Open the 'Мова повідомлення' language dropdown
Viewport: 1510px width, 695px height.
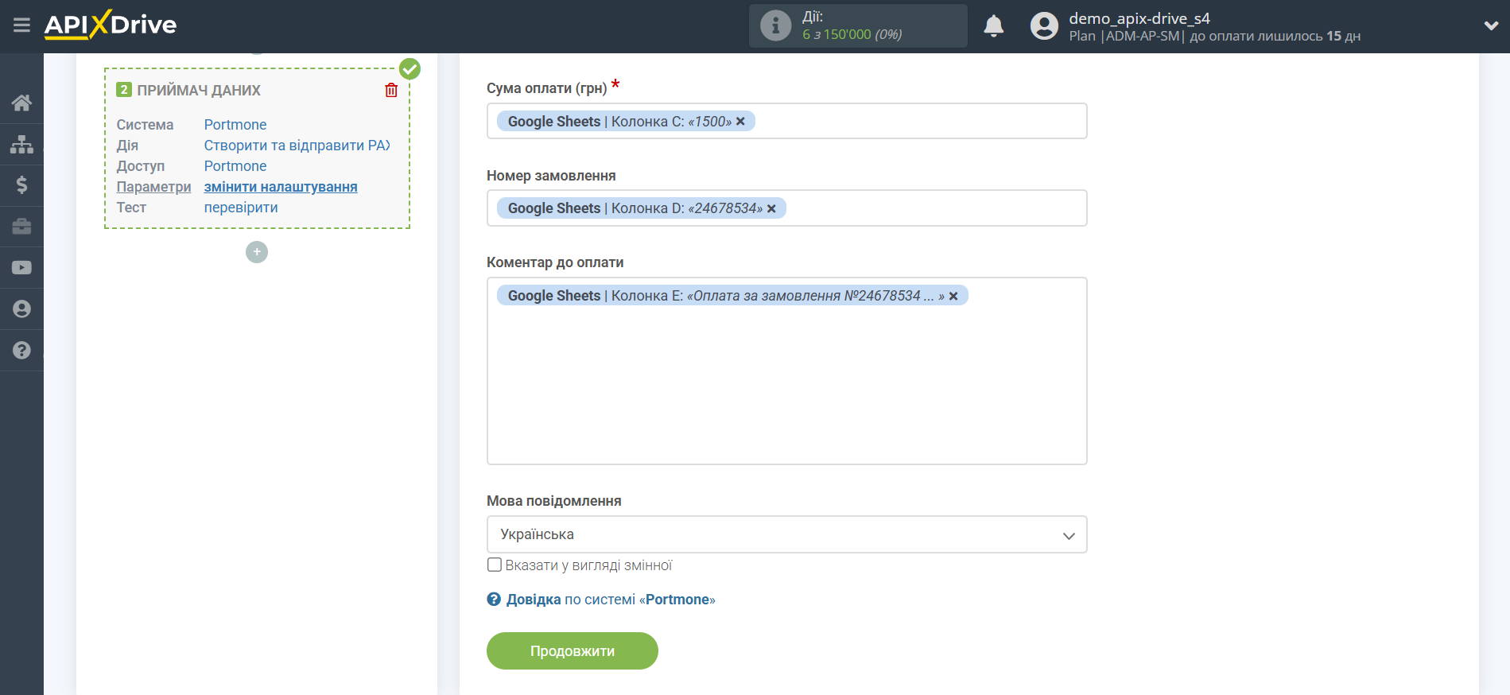(x=786, y=534)
